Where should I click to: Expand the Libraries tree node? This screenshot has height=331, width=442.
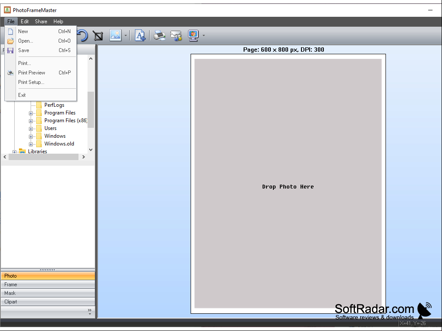[x=14, y=152]
